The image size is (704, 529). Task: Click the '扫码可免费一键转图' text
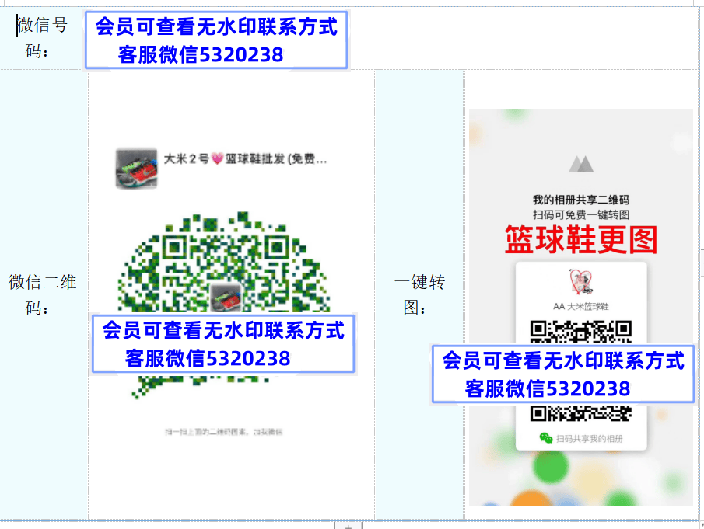pos(581,214)
